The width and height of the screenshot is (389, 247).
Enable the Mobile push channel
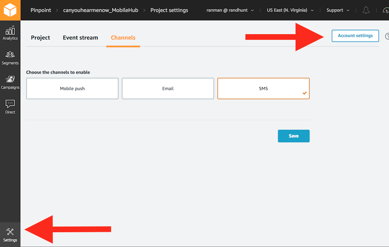72,88
